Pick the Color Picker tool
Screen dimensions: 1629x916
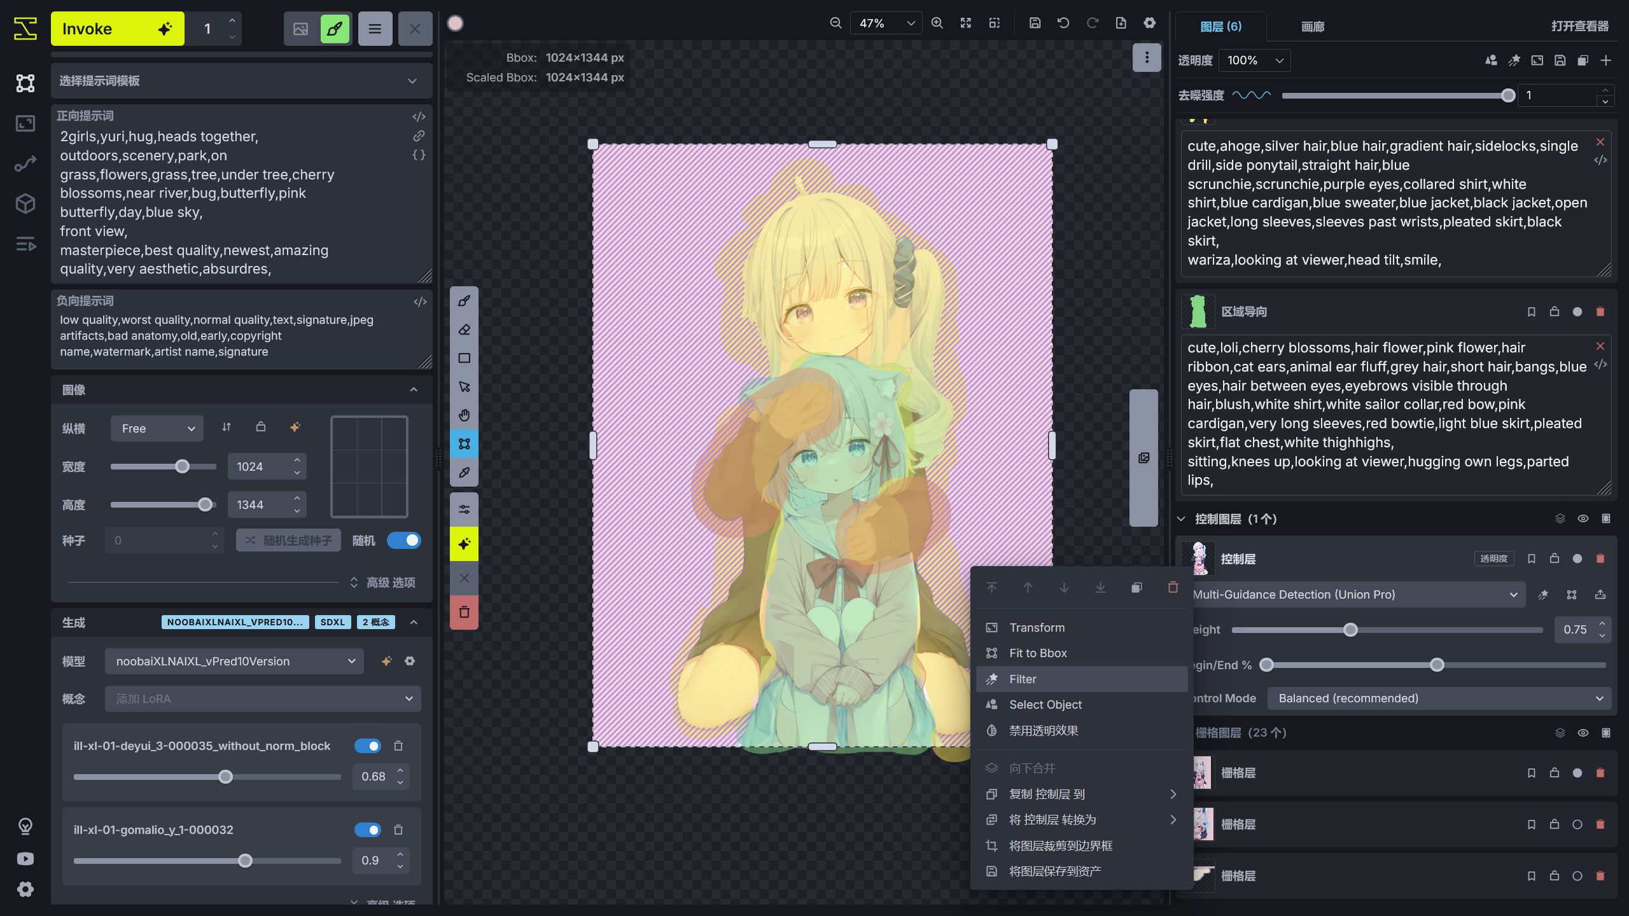(x=464, y=473)
